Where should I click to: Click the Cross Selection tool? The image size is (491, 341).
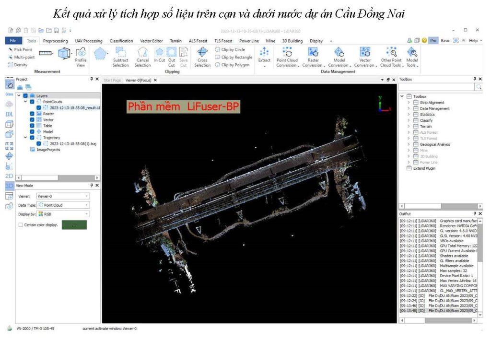202,57
